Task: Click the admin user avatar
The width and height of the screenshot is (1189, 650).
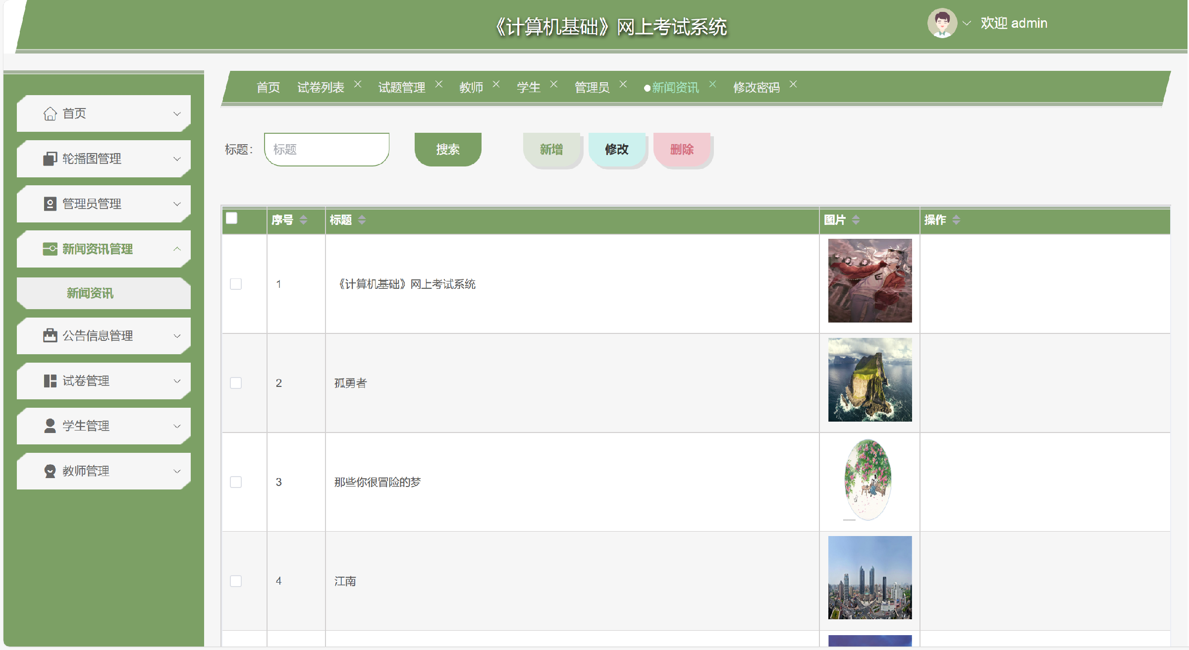Action: (942, 23)
